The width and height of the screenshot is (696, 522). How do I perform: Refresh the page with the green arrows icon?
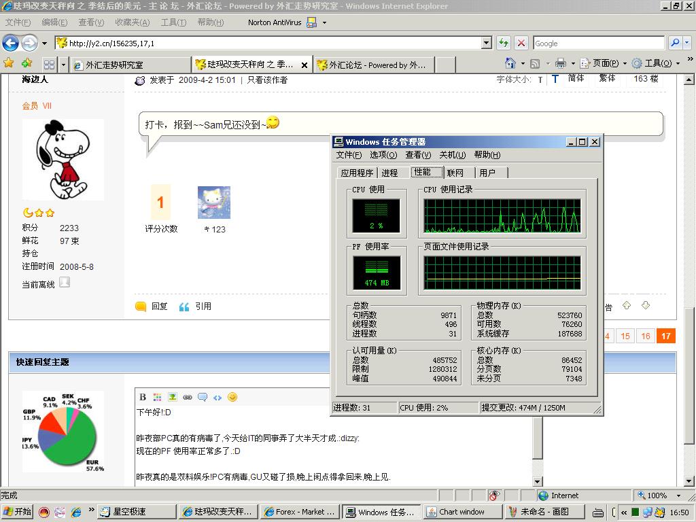504,43
